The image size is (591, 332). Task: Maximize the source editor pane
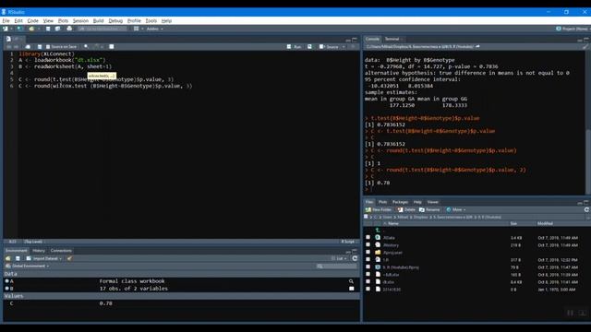[355, 39]
